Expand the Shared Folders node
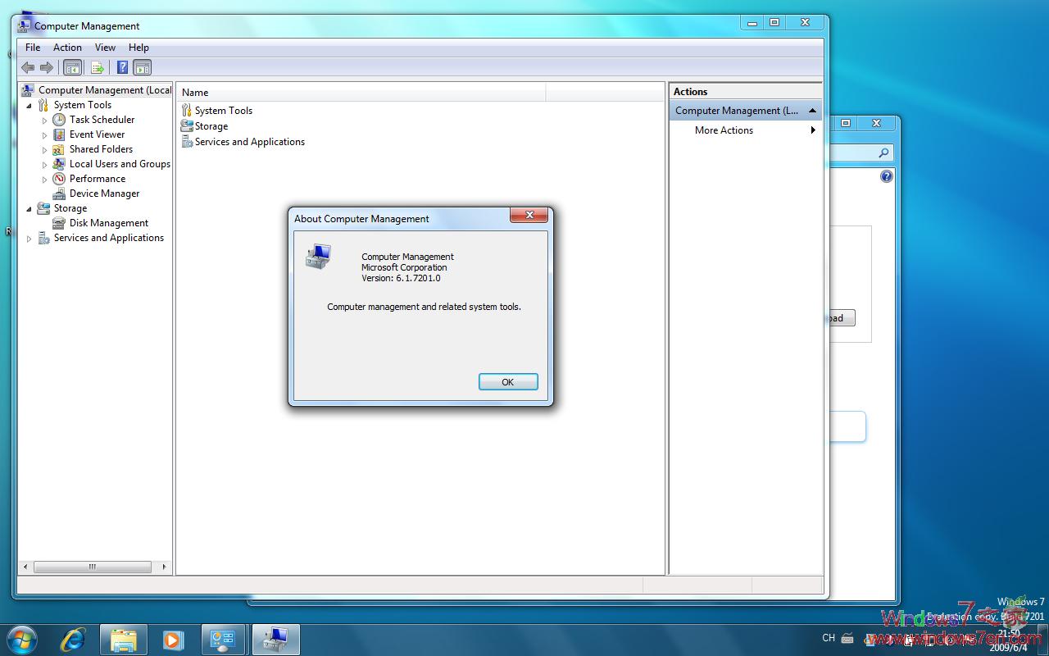This screenshot has width=1049, height=656. pyautogui.click(x=45, y=150)
